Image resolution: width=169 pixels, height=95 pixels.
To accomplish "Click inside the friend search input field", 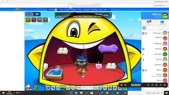I will 157,28.
